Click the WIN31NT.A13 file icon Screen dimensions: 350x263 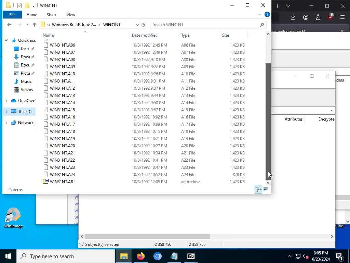tap(46, 95)
